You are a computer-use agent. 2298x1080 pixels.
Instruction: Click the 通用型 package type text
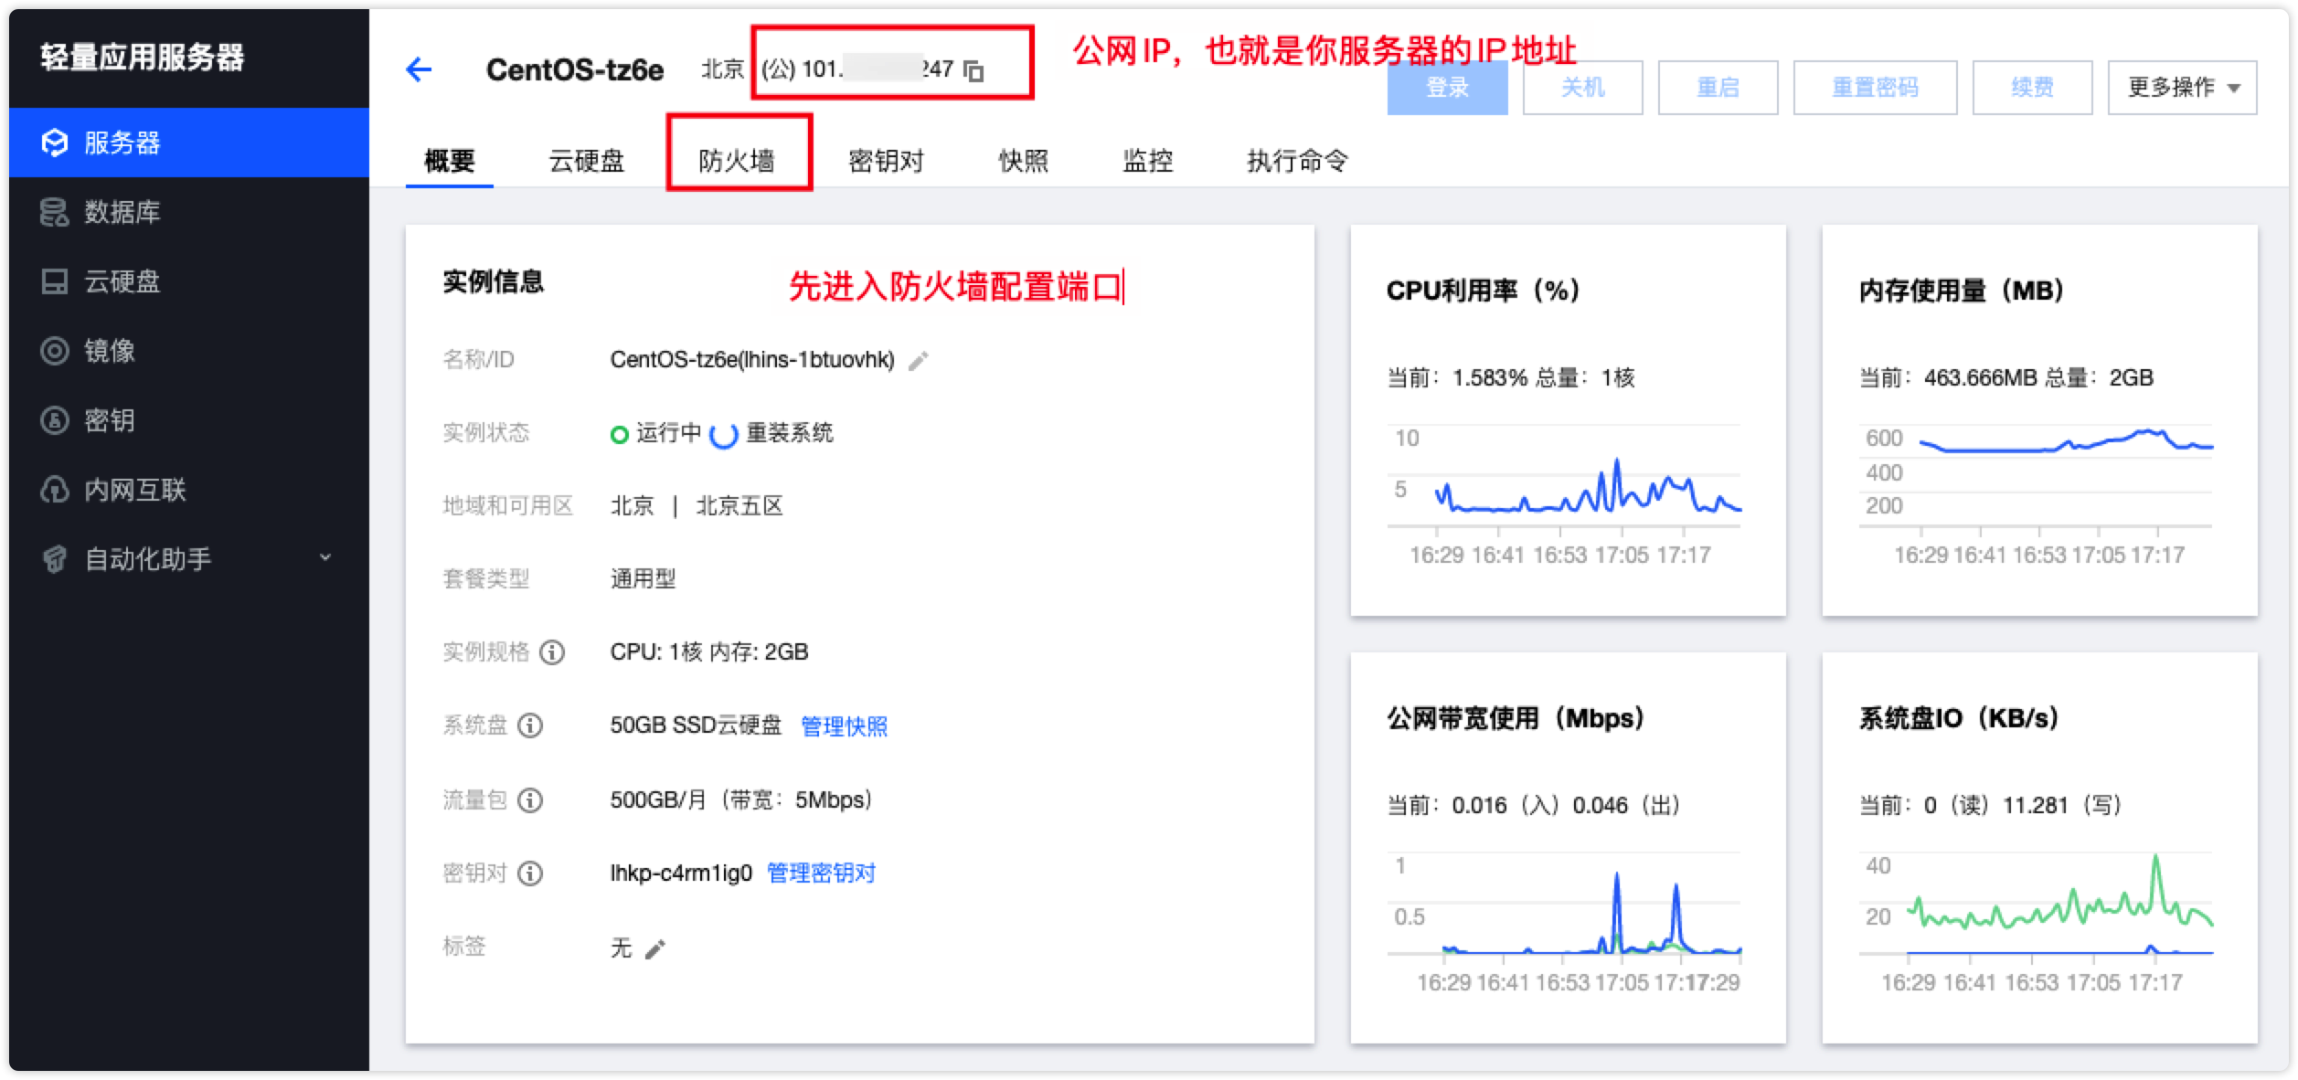(x=643, y=579)
